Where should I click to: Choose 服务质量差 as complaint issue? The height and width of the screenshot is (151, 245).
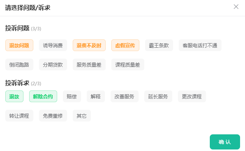pyautogui.click(x=89, y=64)
